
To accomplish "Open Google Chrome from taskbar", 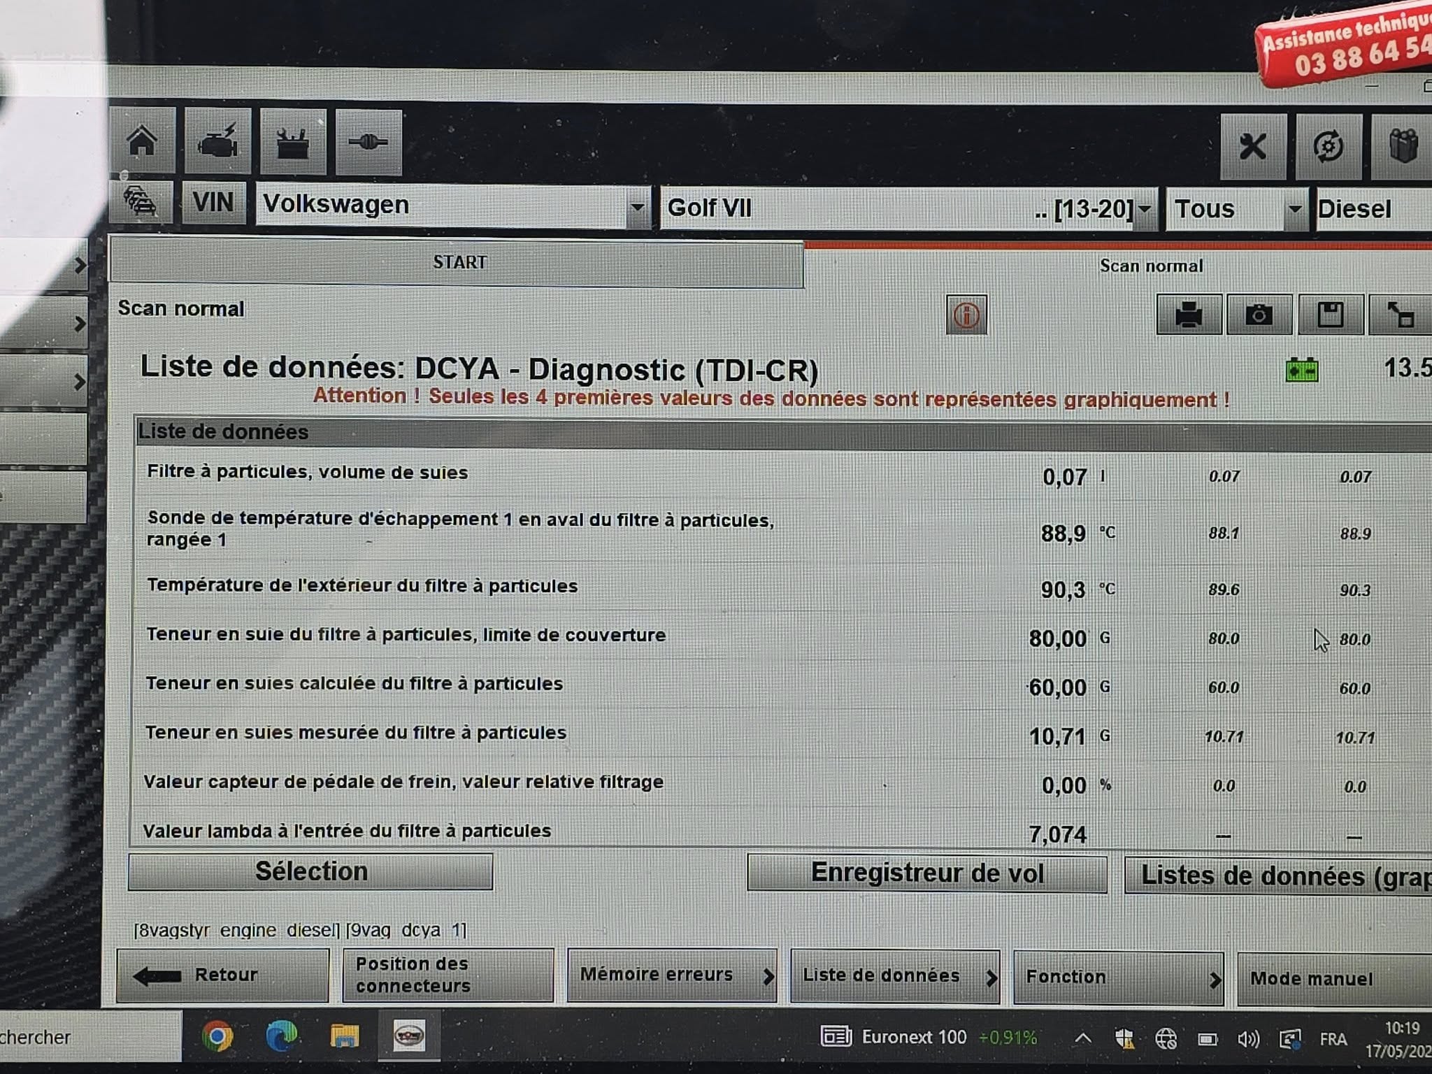I will (217, 1036).
